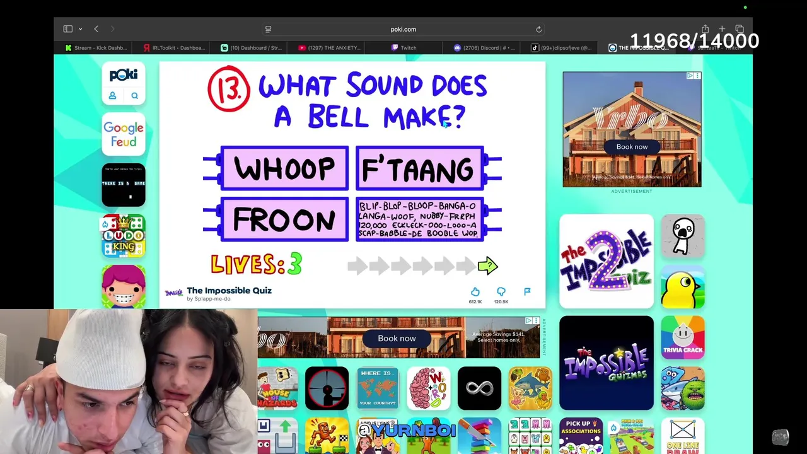Image resolution: width=807 pixels, height=454 pixels.
Task: Open Where Is Your Country game tile
Action: coord(378,388)
